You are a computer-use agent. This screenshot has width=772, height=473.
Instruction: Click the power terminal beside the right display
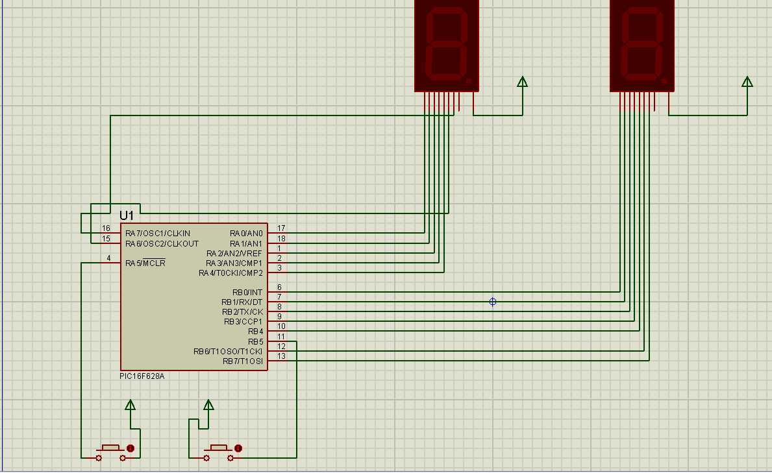coord(747,82)
